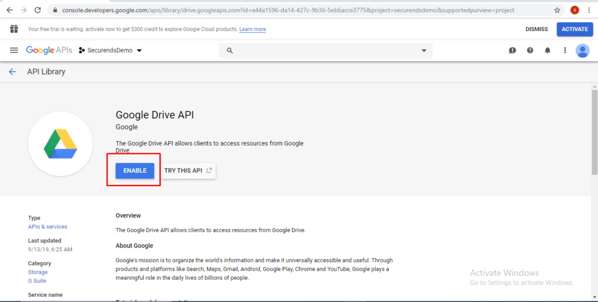598x302 pixels.
Task: Click TRY THIS API button
Action: (x=187, y=171)
